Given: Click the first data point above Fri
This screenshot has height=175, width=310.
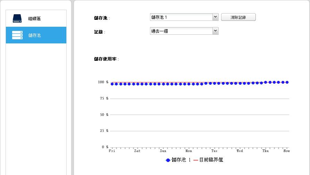Looking at the screenshot, I should [x=112, y=84].
